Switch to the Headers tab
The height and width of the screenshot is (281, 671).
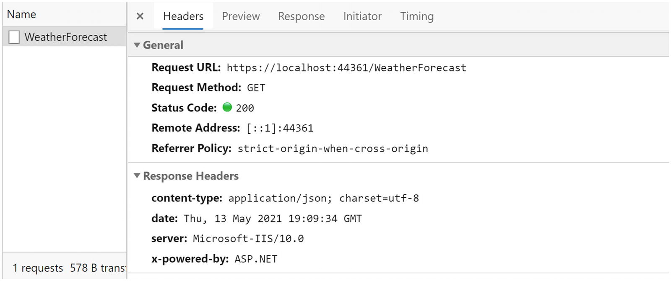point(183,16)
